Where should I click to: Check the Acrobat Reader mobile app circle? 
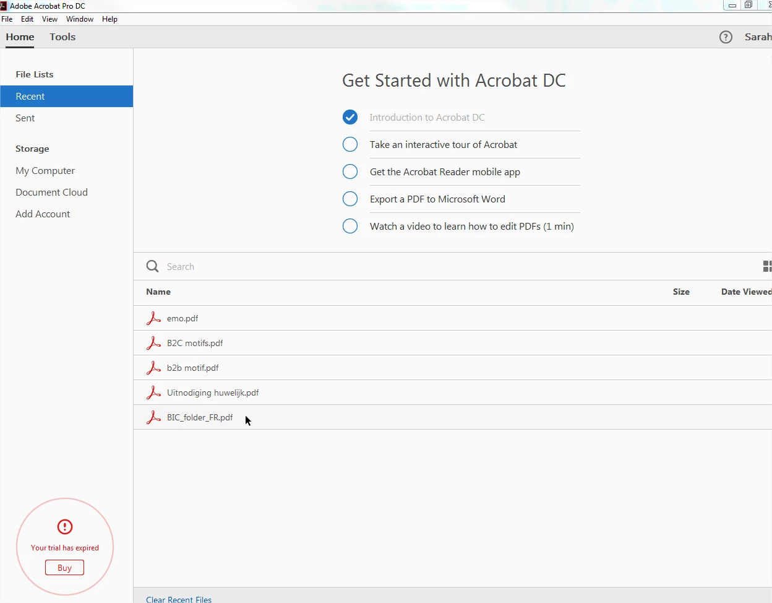click(350, 171)
